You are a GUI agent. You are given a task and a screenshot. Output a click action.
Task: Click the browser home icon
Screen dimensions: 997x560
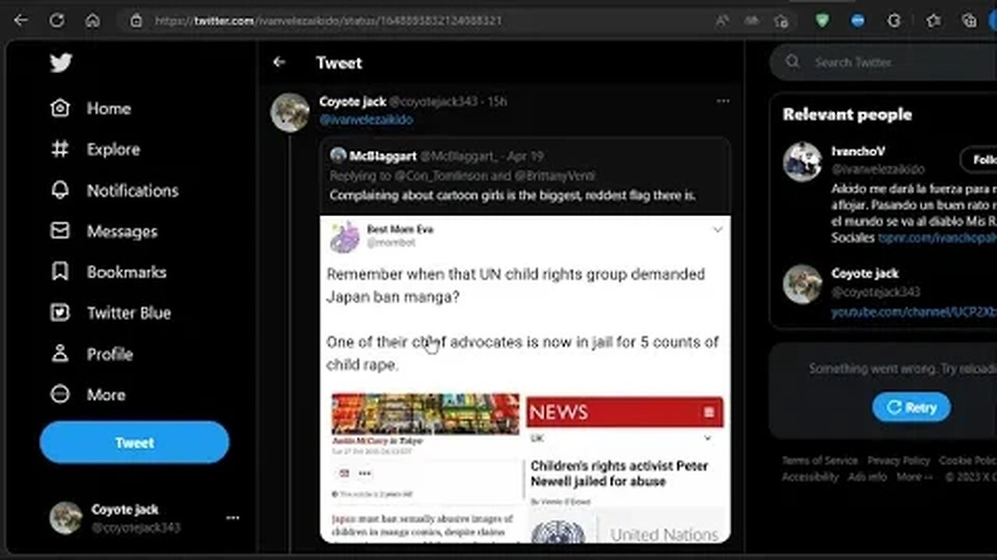pyautogui.click(x=93, y=21)
